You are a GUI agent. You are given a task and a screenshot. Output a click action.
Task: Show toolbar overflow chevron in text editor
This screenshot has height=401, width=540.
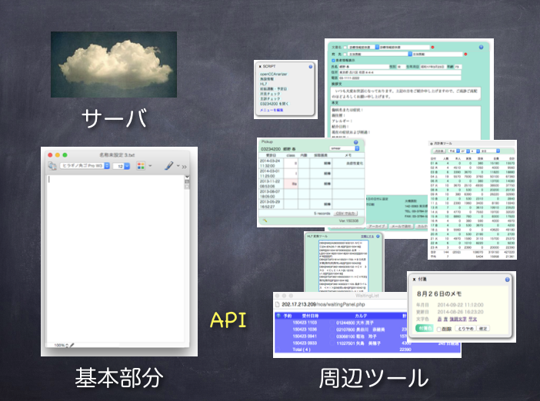185,167
